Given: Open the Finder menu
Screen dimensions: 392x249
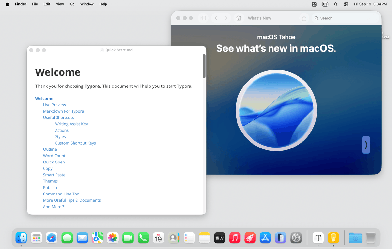Looking at the screenshot, I should pyautogui.click(x=21, y=4).
